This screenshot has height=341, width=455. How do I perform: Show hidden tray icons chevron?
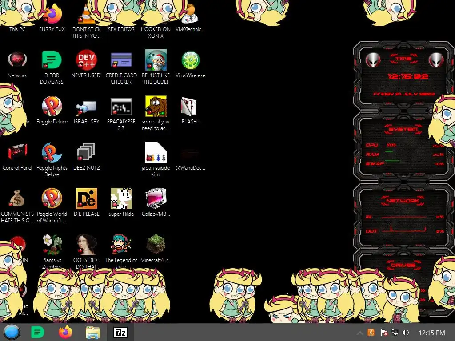359,333
